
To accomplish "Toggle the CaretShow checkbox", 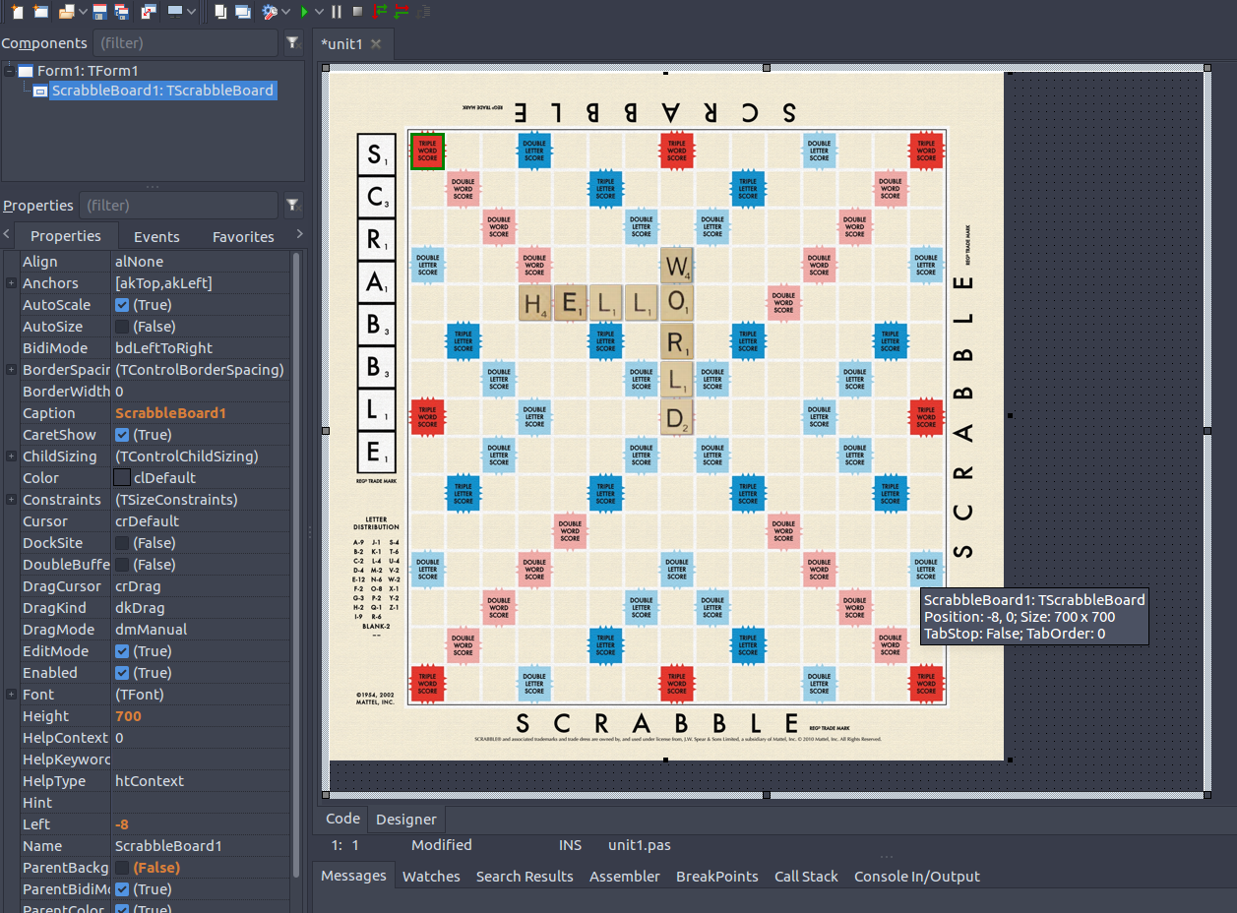I will [122, 435].
